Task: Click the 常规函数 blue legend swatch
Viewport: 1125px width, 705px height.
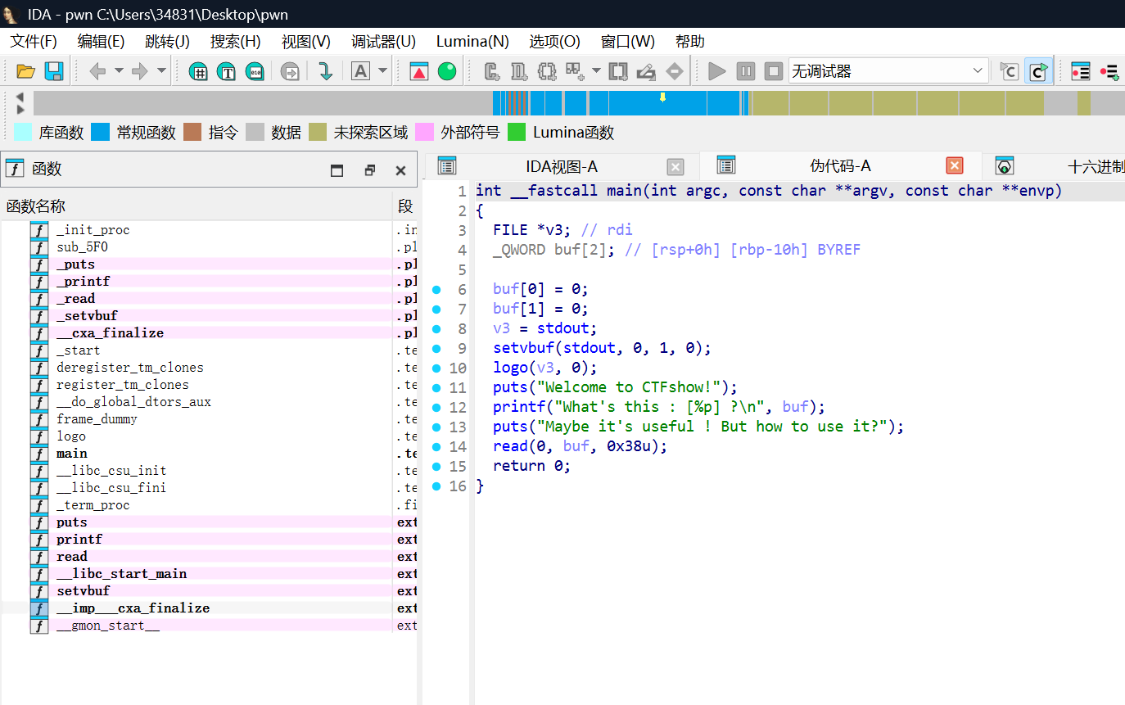Action: 100,132
